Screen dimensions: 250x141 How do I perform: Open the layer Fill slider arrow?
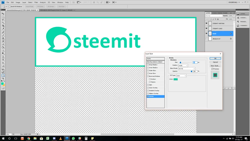234,19
